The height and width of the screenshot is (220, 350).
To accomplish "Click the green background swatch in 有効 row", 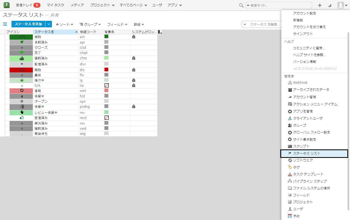I will [106, 36].
